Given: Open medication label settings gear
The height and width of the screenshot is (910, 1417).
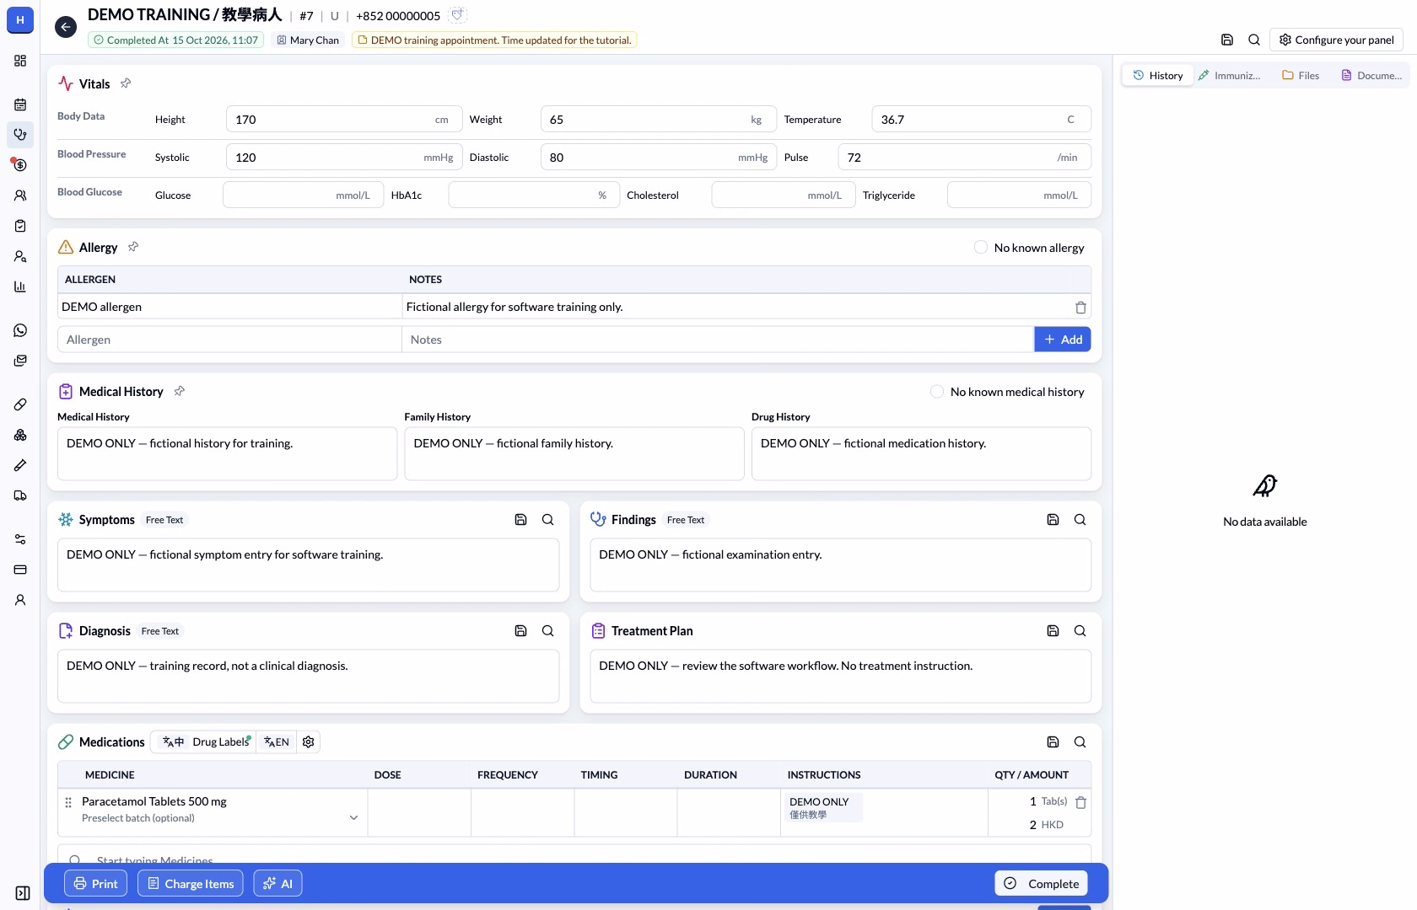Looking at the screenshot, I should point(309,742).
